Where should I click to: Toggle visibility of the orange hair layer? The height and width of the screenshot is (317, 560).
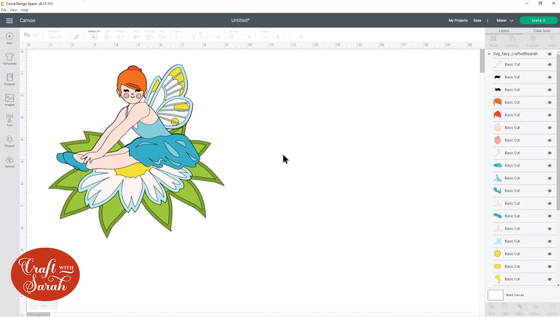(x=549, y=102)
